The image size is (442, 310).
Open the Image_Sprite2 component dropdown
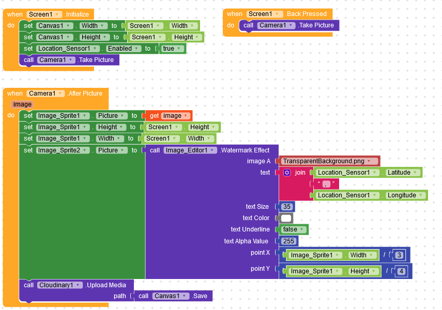coord(63,150)
